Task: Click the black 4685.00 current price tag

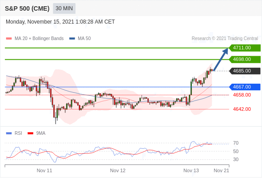Action: click(x=245, y=71)
